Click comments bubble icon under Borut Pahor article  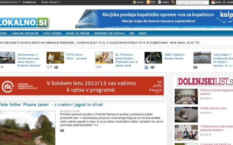coord(48,67)
